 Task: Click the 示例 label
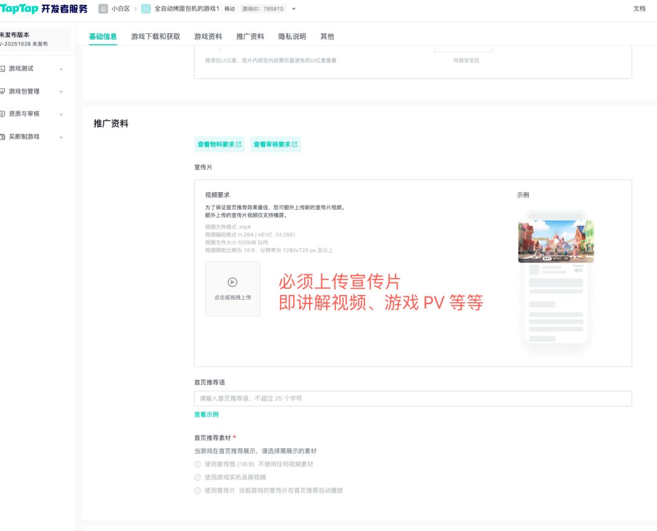point(523,195)
